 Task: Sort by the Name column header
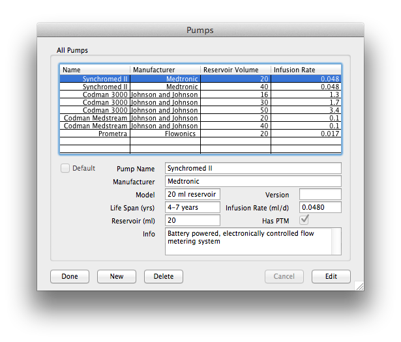point(95,70)
